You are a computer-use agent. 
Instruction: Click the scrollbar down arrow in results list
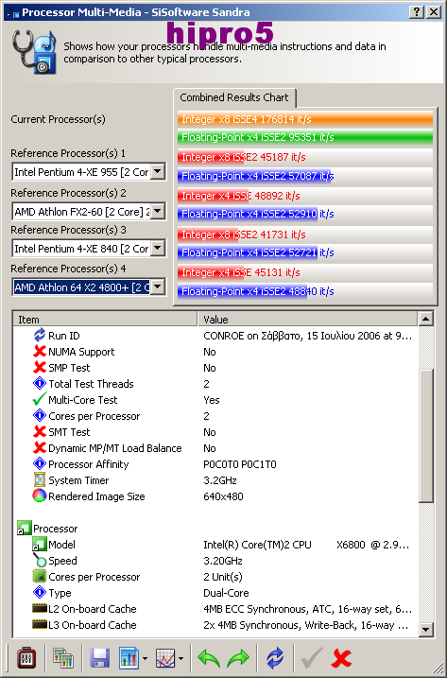tap(426, 630)
